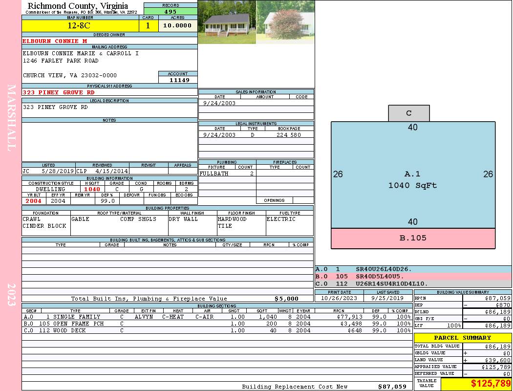Select card number 1 field
The width and height of the screenshot is (513, 391).
click(148, 25)
